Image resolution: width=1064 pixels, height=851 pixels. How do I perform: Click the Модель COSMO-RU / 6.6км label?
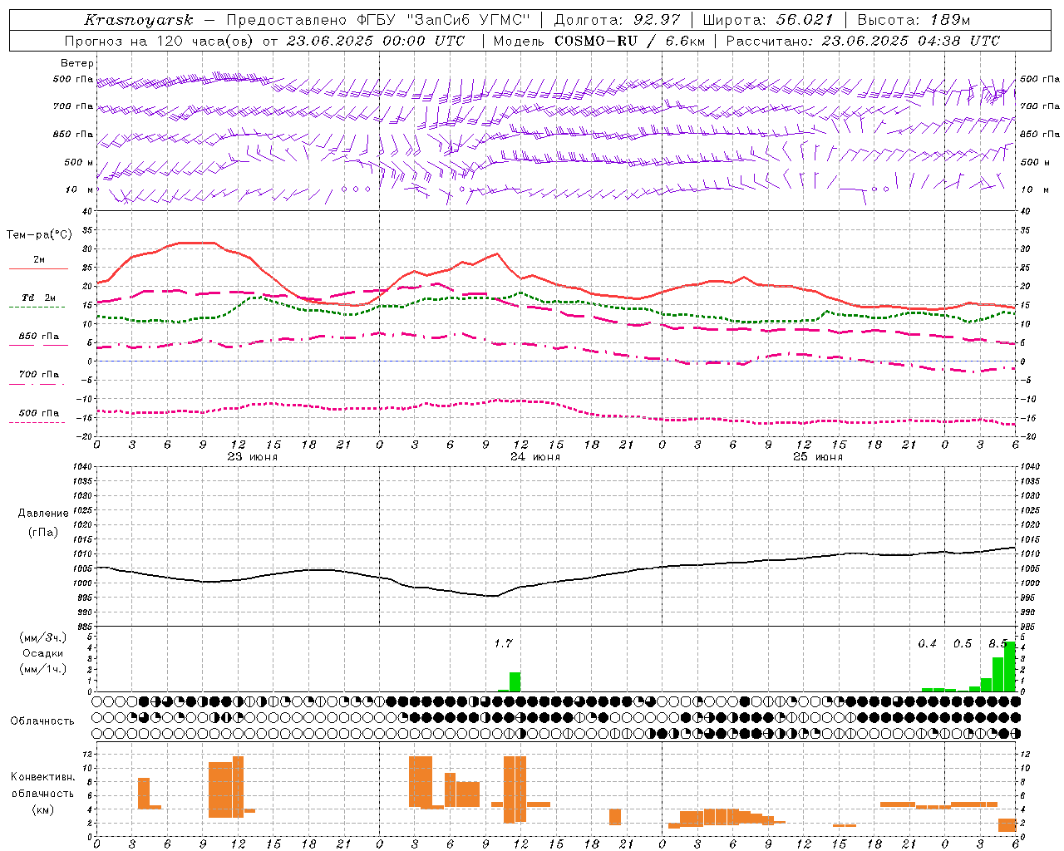click(599, 41)
